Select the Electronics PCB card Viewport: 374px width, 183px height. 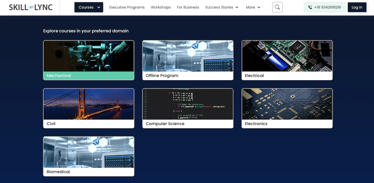tap(287, 108)
